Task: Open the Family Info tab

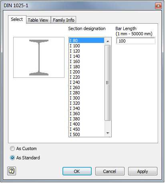Action: coord(64,20)
